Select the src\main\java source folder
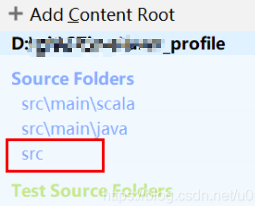255x206 pixels. click(x=74, y=129)
